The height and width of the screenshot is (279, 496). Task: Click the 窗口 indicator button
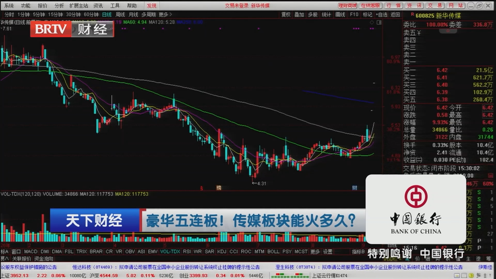coord(16,252)
